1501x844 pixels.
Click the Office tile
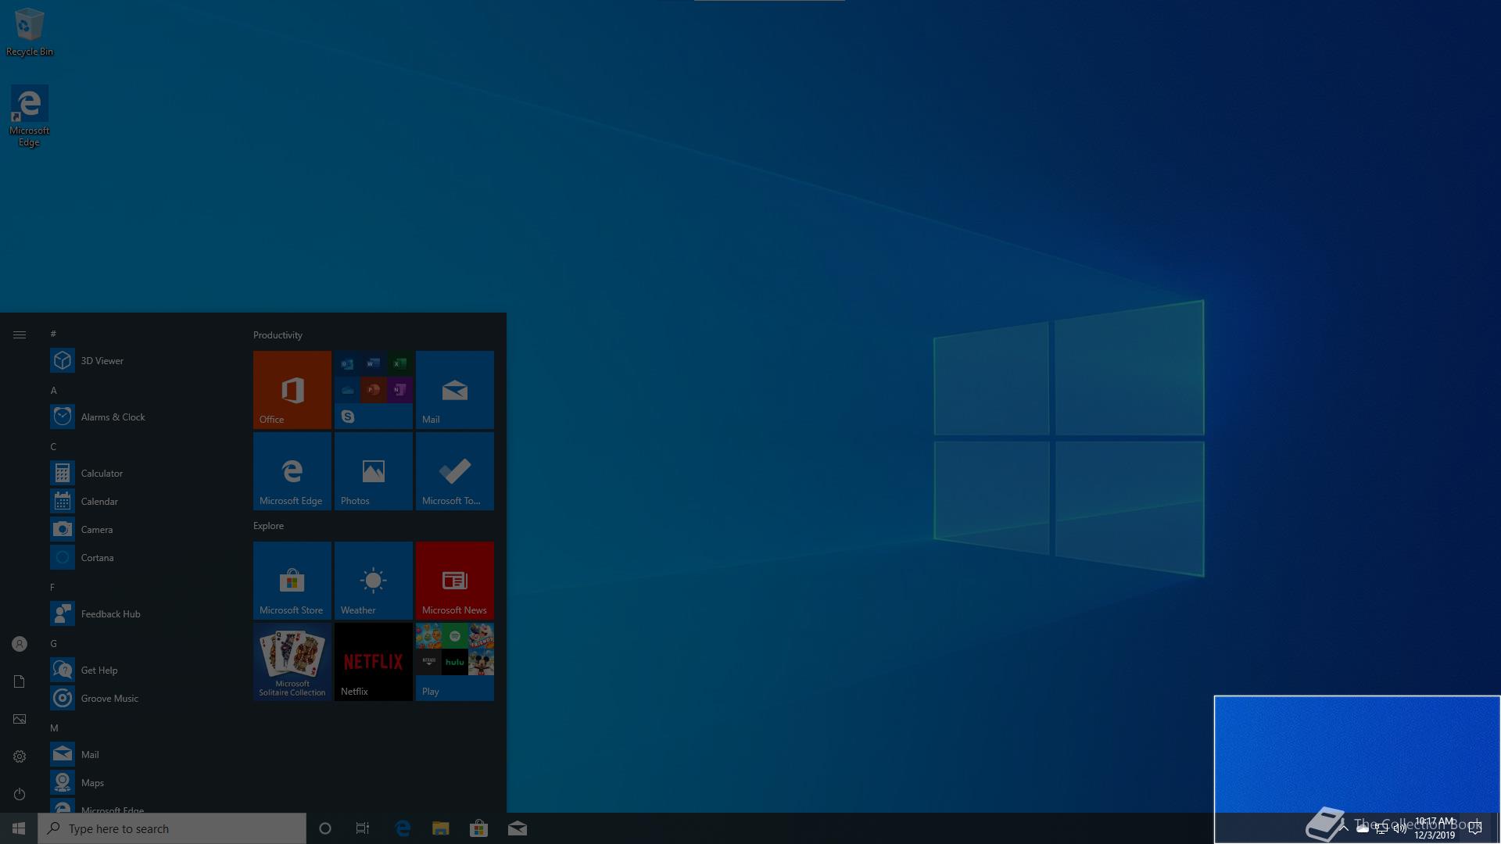coord(292,390)
